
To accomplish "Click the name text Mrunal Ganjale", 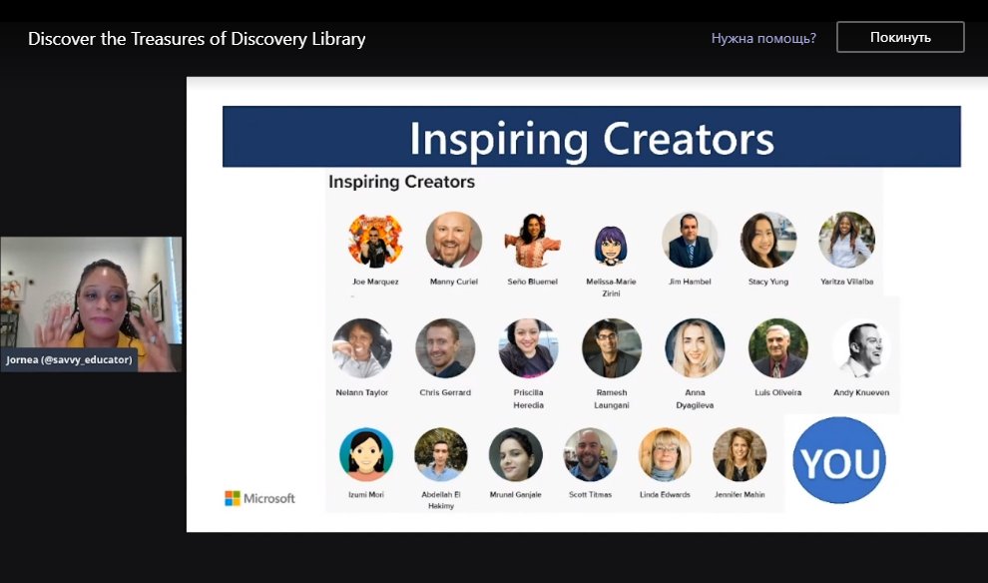I will [515, 494].
